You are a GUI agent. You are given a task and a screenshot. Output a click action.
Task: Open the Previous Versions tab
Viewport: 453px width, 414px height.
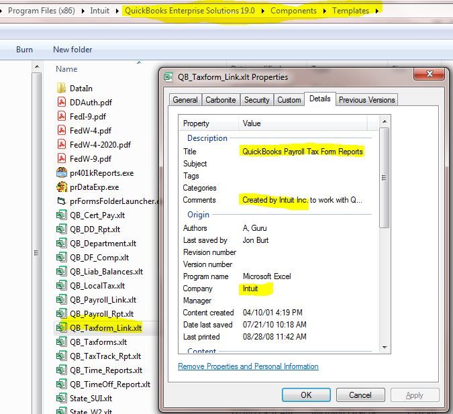(x=366, y=100)
